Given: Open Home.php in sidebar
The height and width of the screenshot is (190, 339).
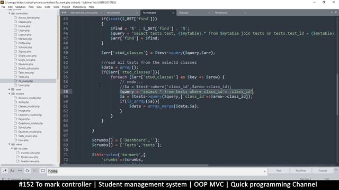Looking at the screenshot, I should [24, 26].
